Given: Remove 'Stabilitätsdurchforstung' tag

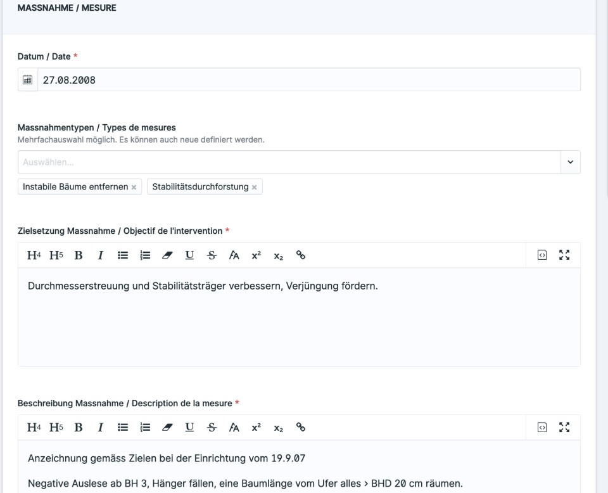Looking at the screenshot, I should (x=254, y=188).
